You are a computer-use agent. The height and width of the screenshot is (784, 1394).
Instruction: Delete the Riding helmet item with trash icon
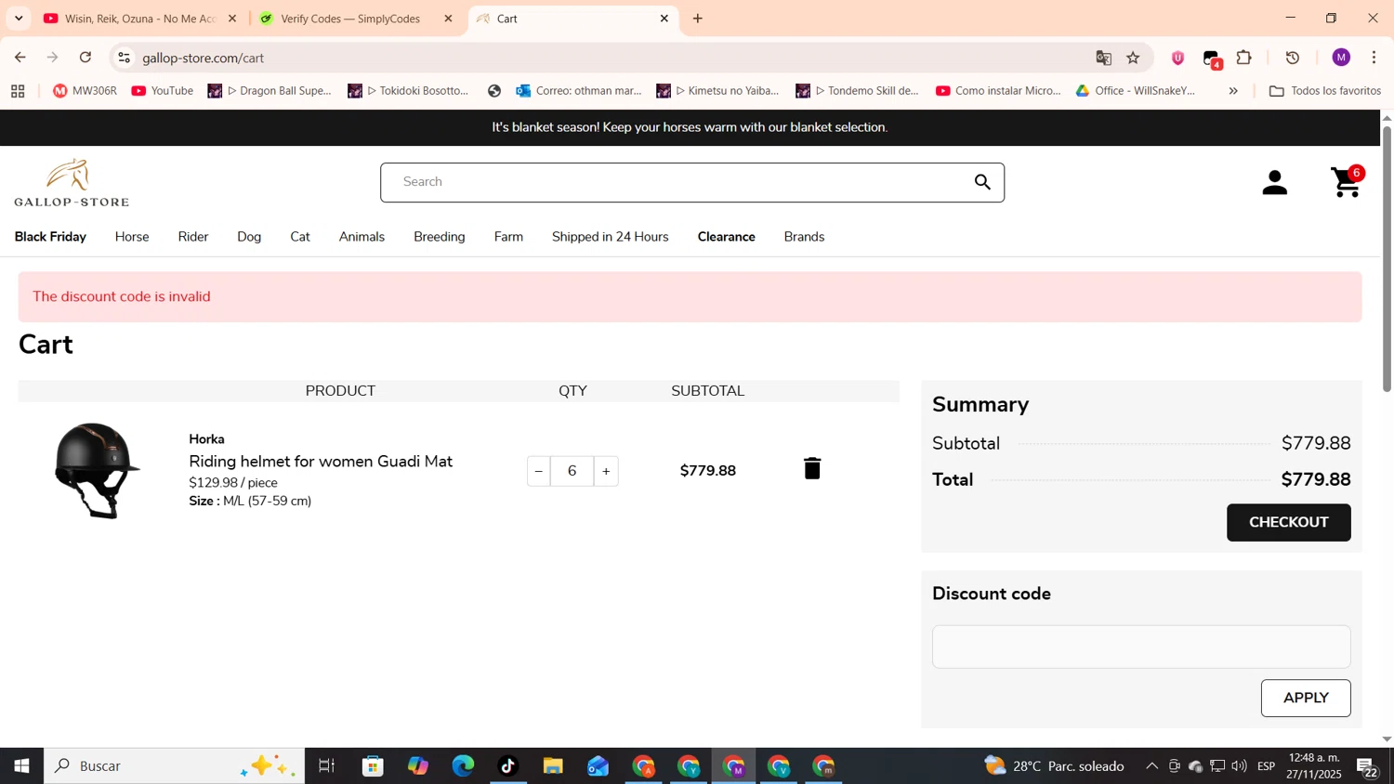pos(812,468)
